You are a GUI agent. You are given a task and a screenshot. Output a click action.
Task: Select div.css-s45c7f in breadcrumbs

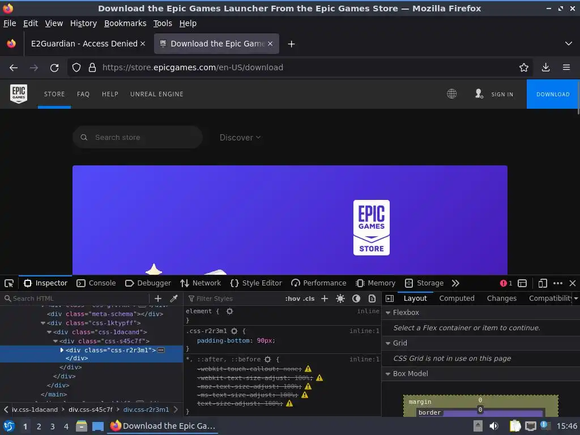pos(90,410)
